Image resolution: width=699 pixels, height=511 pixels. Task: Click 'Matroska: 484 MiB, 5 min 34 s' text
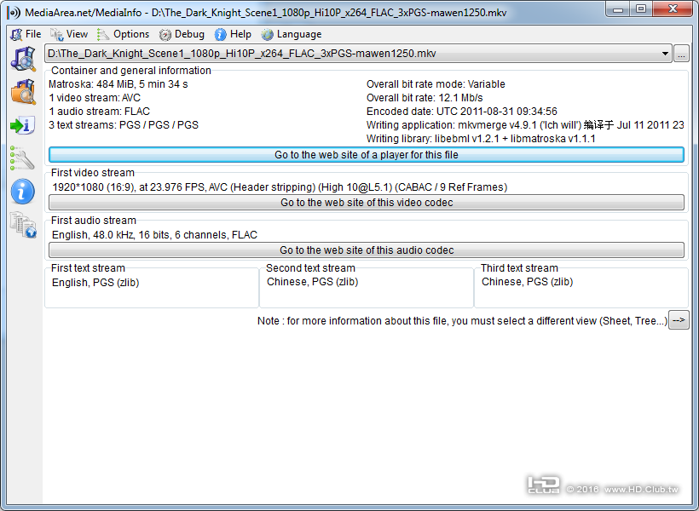coord(118,84)
